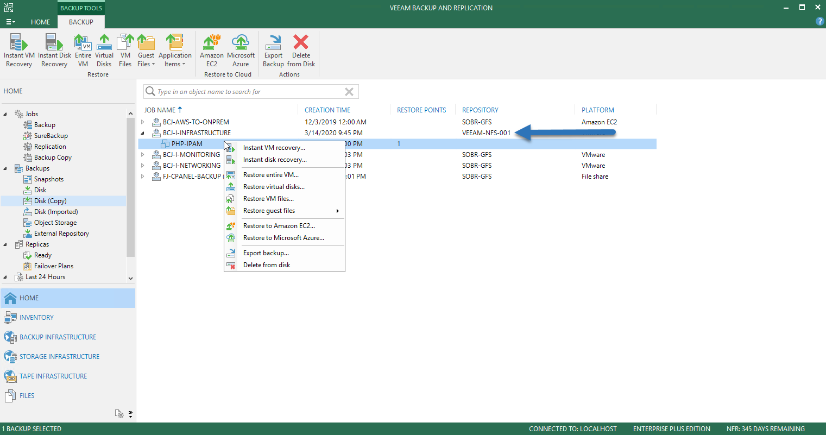Open the Restore guest files submenu
The width and height of the screenshot is (826, 435).
coord(285,211)
